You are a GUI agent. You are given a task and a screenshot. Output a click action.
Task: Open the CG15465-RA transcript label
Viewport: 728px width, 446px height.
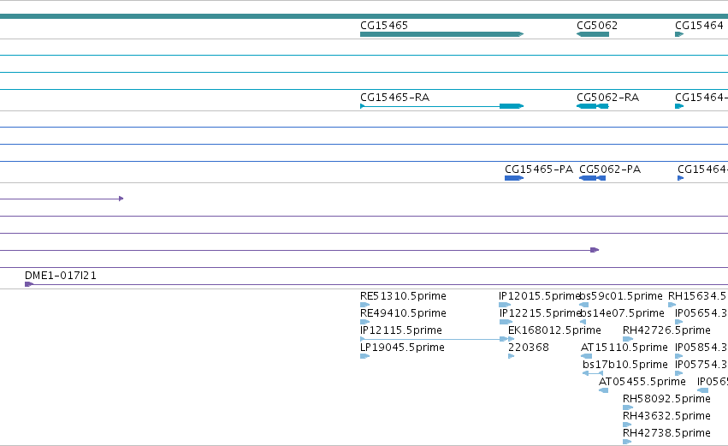point(394,98)
